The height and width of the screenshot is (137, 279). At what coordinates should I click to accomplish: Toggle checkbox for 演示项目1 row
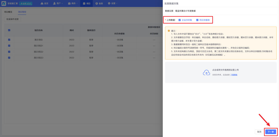(9, 46)
